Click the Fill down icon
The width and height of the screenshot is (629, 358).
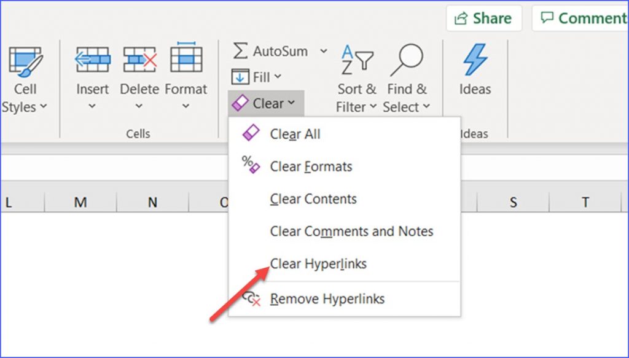pyautogui.click(x=240, y=77)
